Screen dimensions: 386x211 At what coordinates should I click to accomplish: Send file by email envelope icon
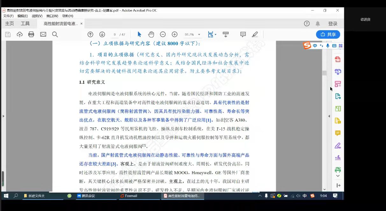[x=43, y=34]
